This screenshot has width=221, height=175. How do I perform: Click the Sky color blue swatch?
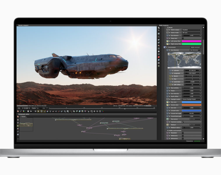click(x=191, y=102)
